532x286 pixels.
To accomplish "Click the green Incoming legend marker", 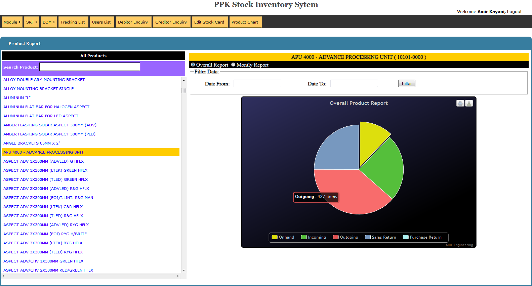I will point(304,237).
